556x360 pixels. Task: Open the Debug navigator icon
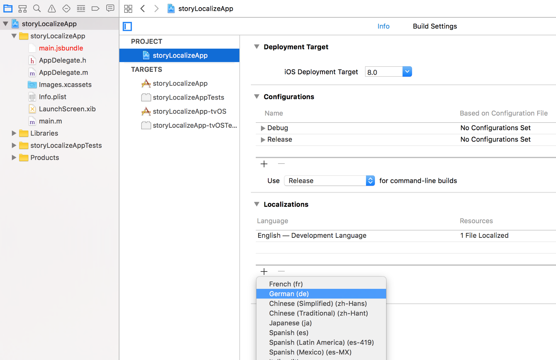81,9
